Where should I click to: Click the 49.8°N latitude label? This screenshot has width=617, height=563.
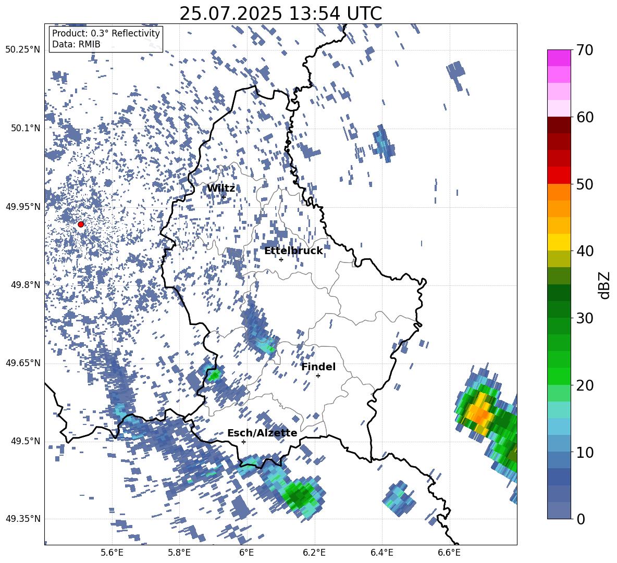25,285
